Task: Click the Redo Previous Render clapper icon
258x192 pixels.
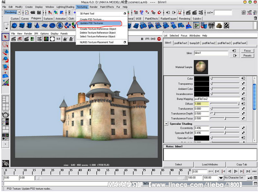Action: point(14,39)
